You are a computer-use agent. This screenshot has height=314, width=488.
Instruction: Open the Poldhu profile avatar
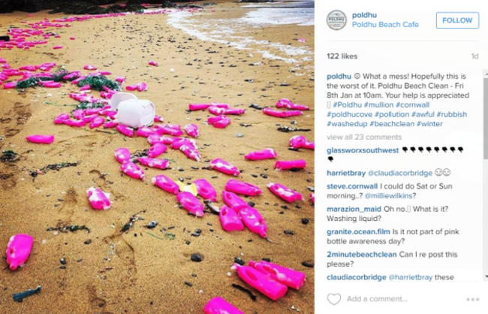pos(336,20)
